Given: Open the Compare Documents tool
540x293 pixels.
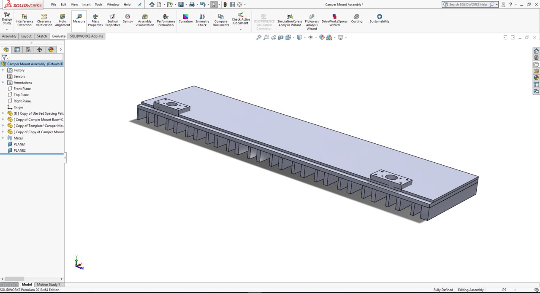Looking at the screenshot, I should click(x=221, y=21).
